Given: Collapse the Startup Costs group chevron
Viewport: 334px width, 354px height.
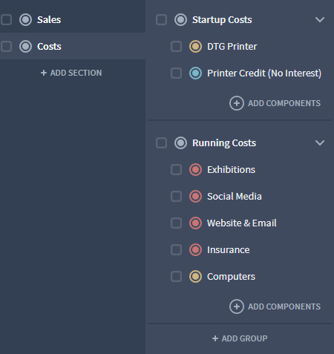Looking at the screenshot, I should click(x=320, y=20).
